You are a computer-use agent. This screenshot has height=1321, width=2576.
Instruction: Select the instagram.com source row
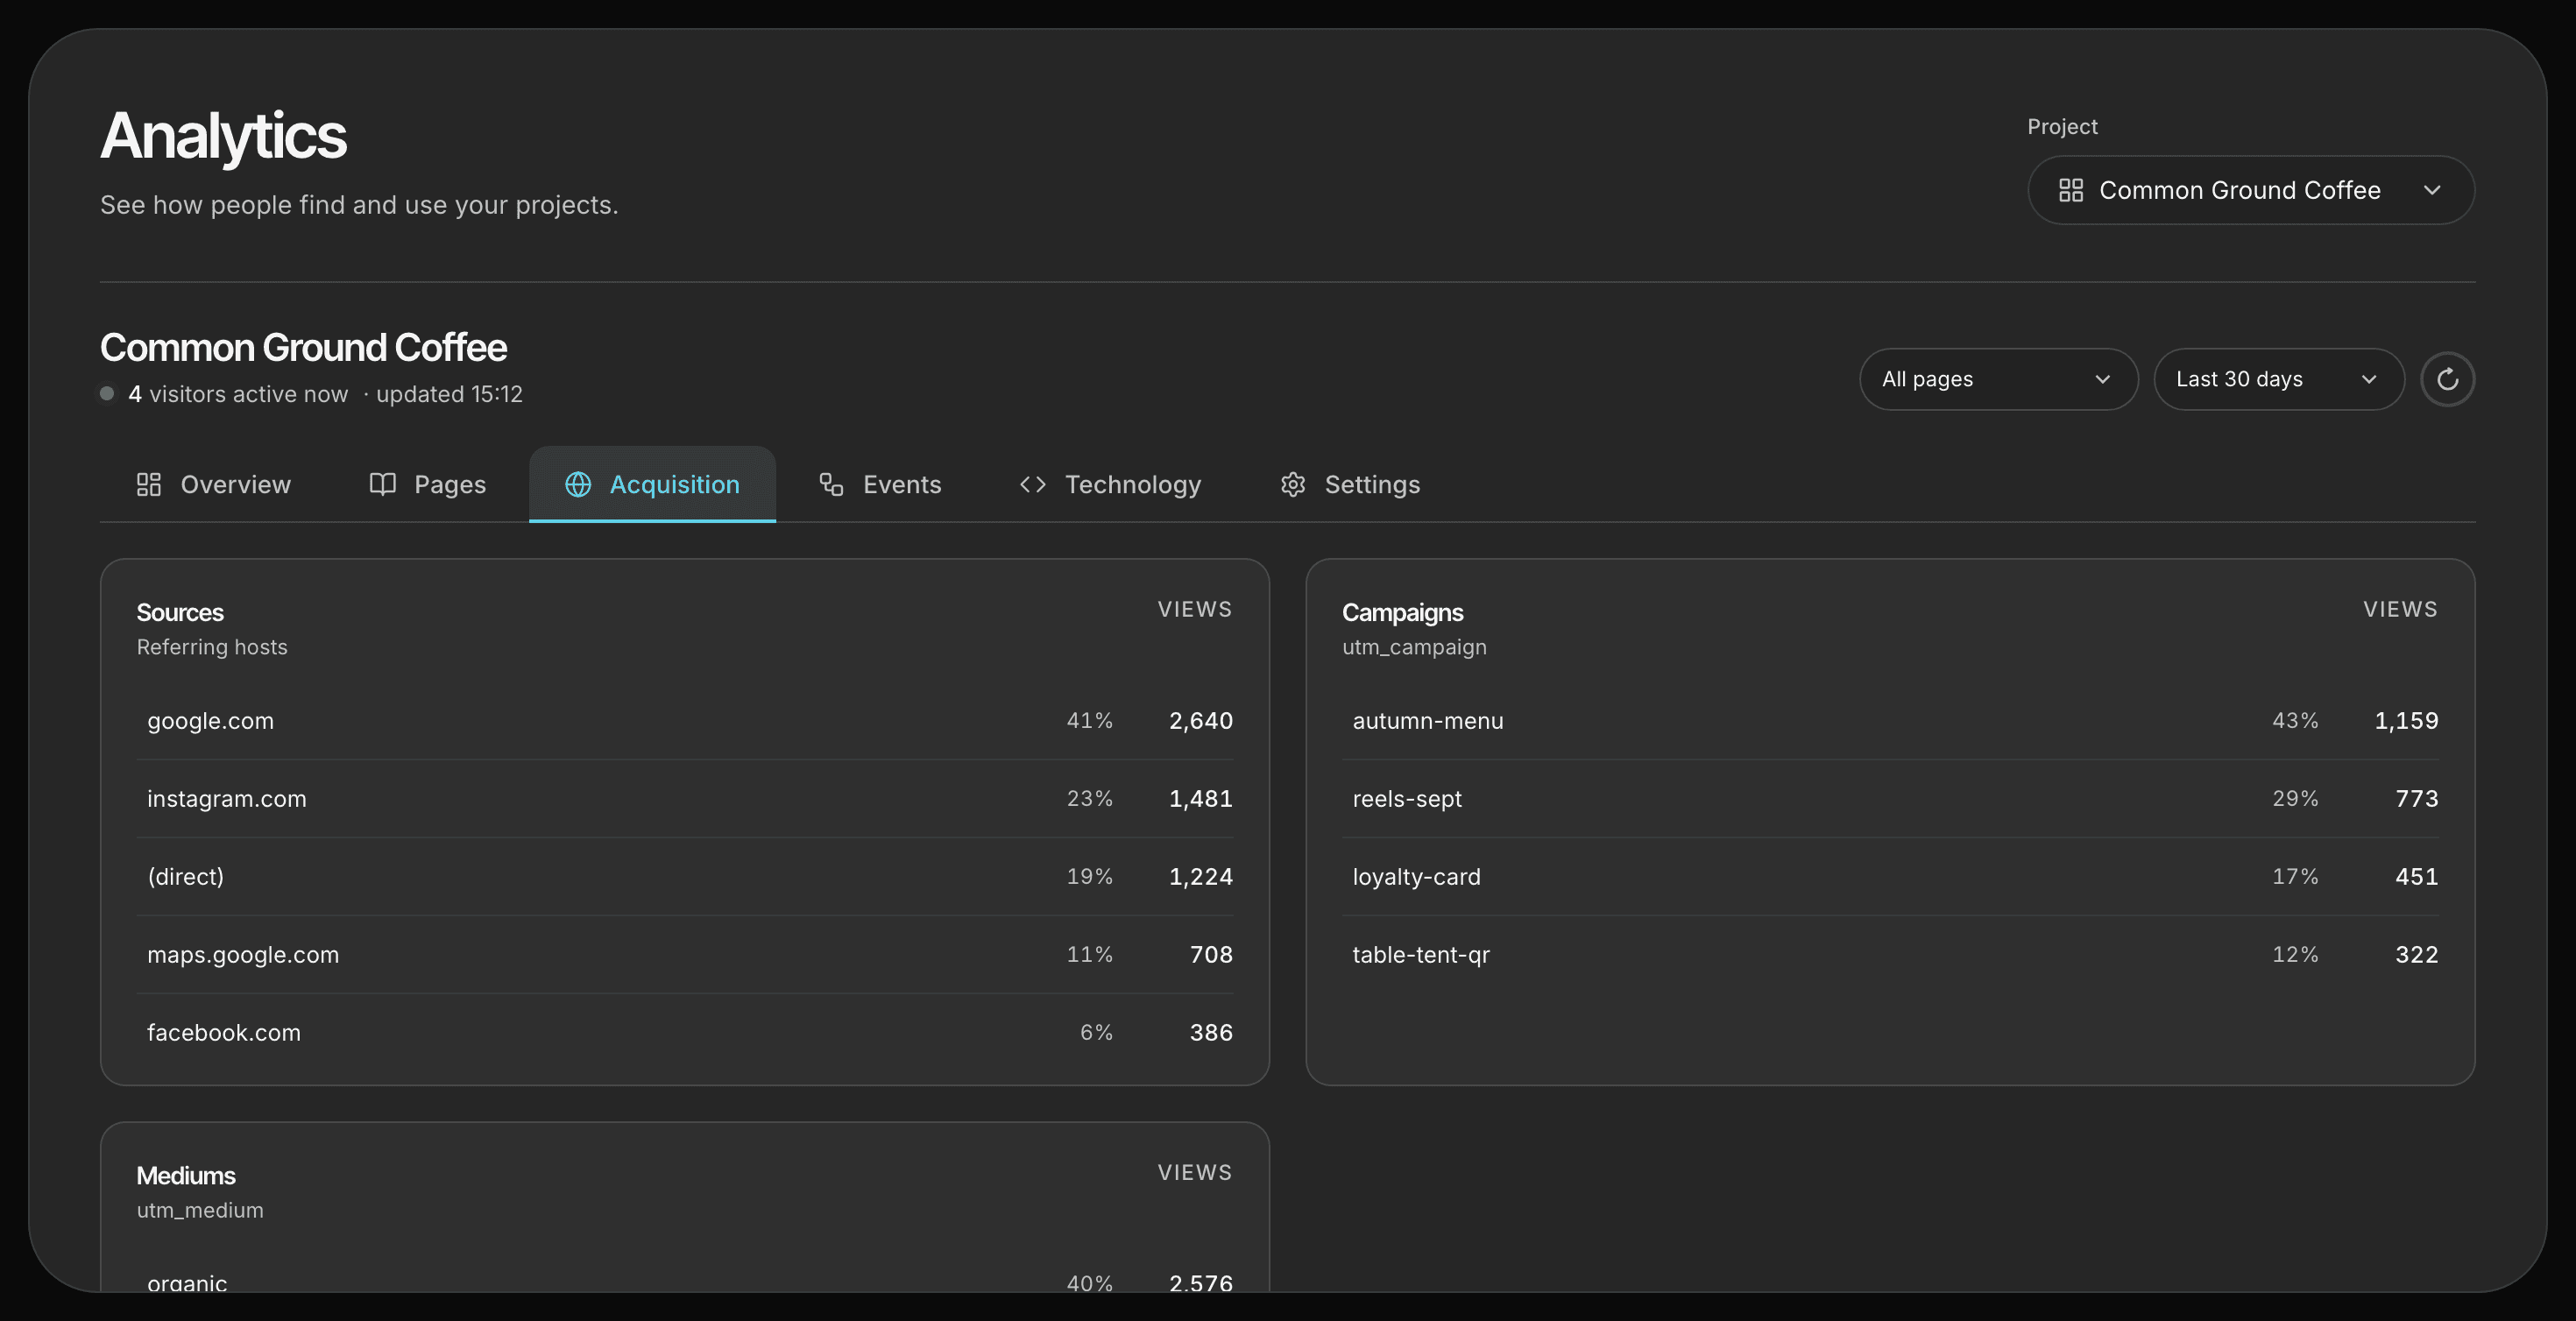point(684,798)
